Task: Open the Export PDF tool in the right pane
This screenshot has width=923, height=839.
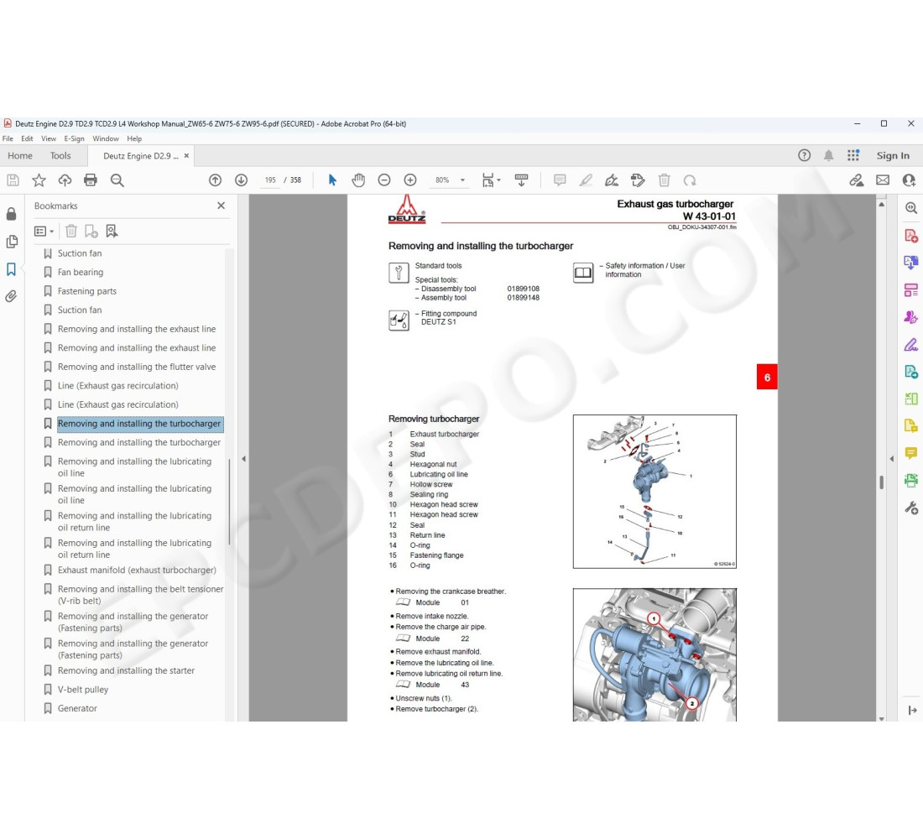Action: [x=911, y=262]
